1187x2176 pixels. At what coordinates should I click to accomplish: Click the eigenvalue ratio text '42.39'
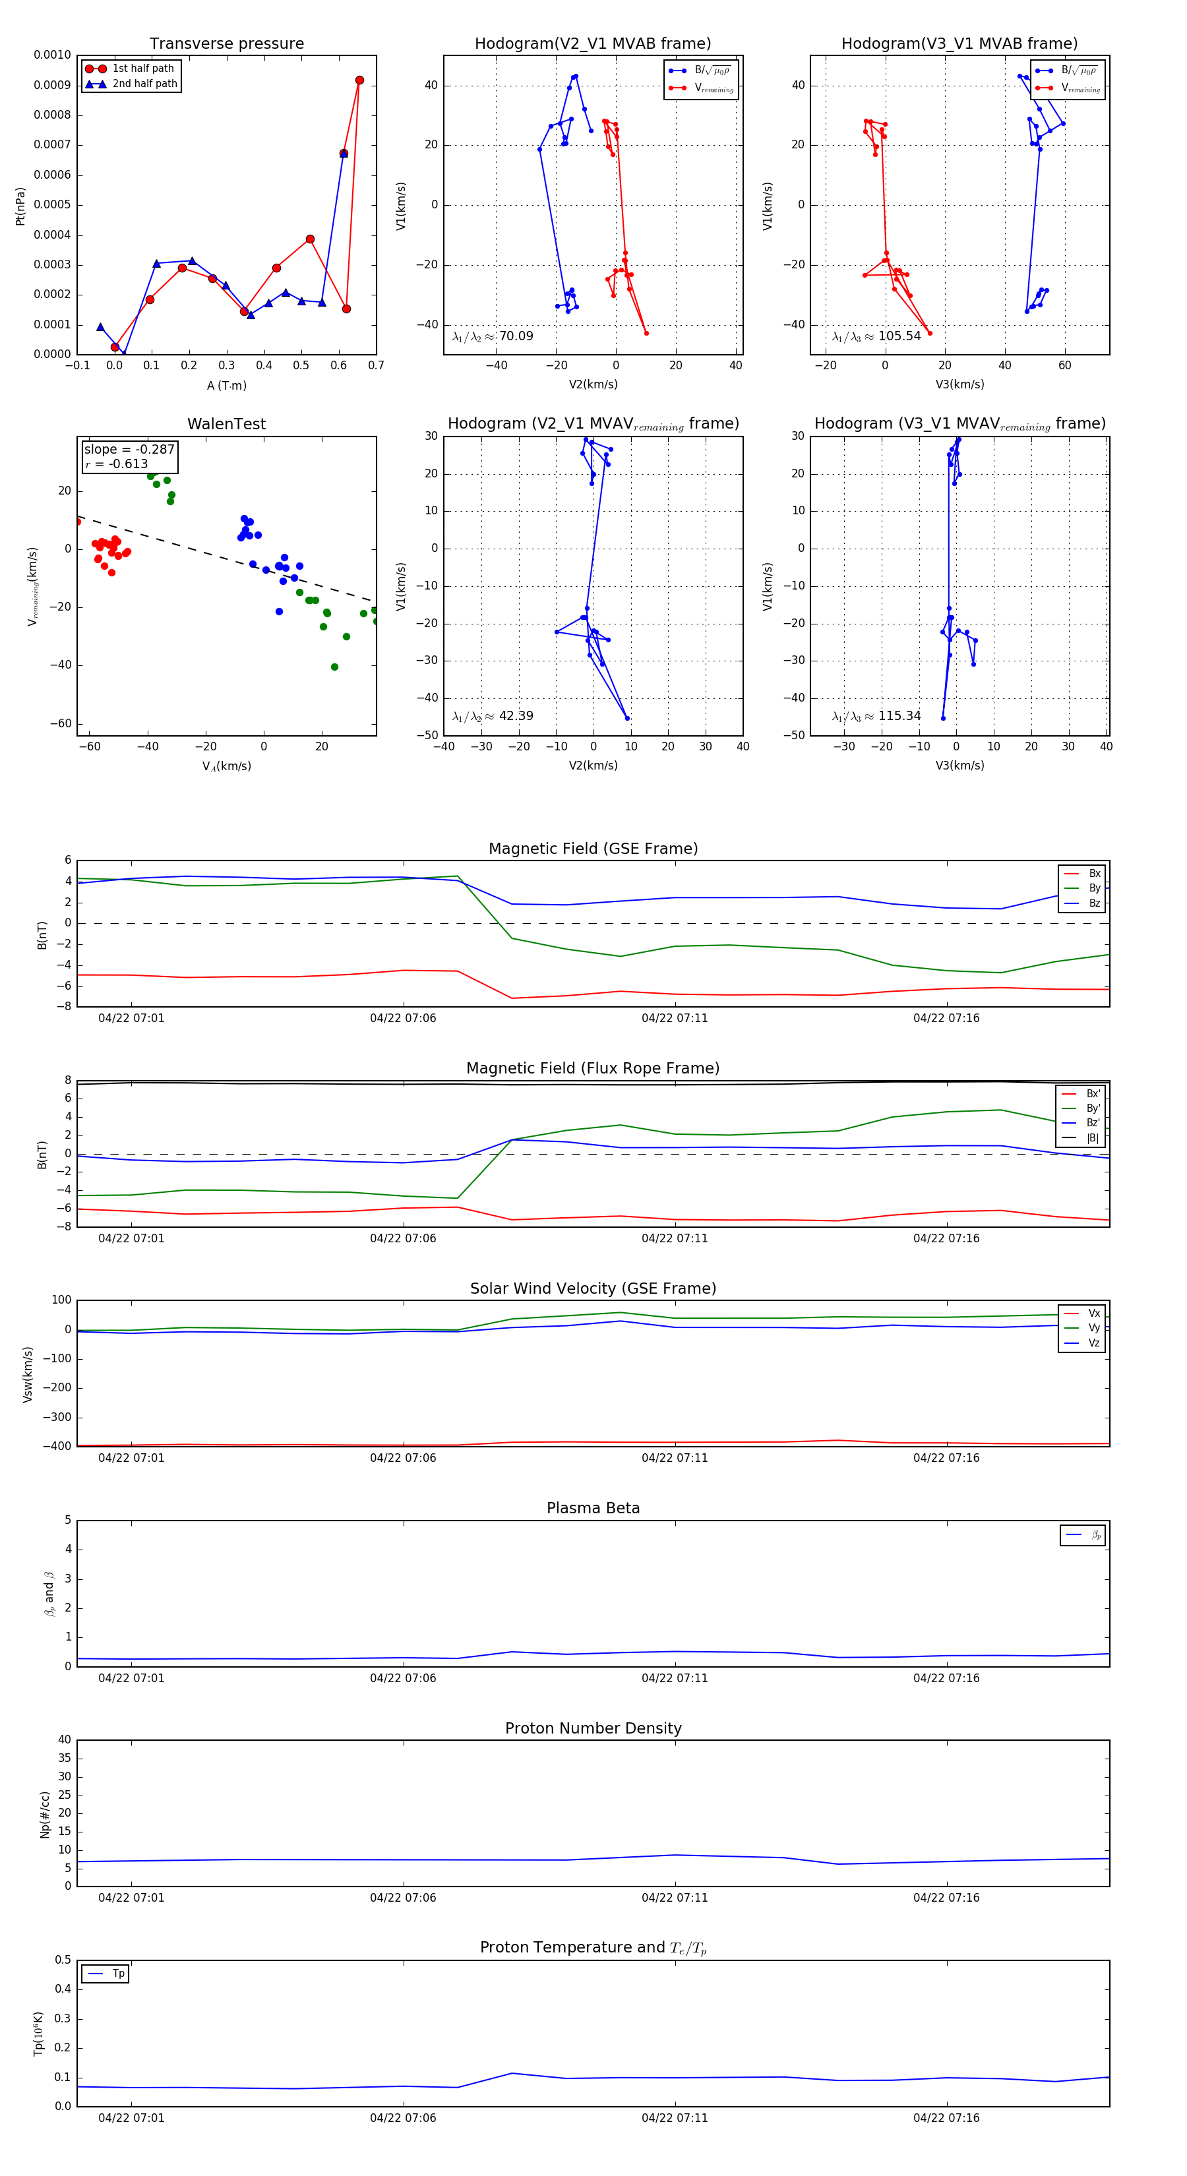(x=516, y=716)
